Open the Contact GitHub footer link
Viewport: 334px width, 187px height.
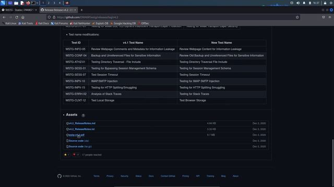(168, 176)
